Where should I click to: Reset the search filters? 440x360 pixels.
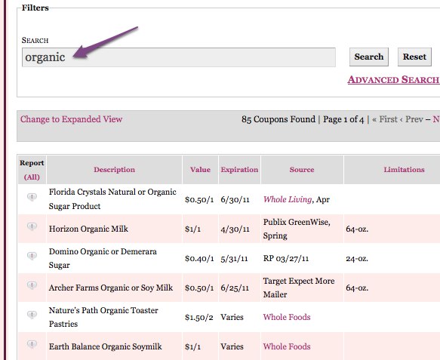[x=414, y=57]
